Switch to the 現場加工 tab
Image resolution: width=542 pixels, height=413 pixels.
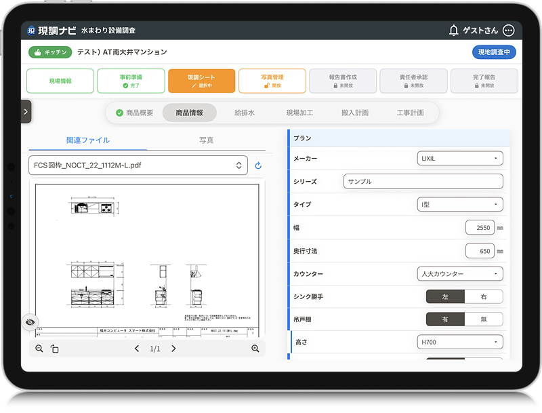coord(299,113)
